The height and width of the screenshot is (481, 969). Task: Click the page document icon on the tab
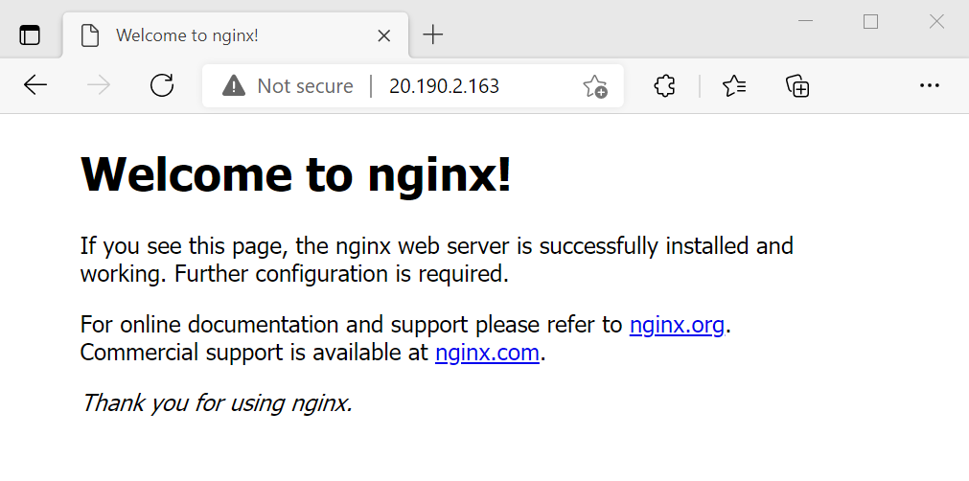pyautogui.click(x=90, y=35)
